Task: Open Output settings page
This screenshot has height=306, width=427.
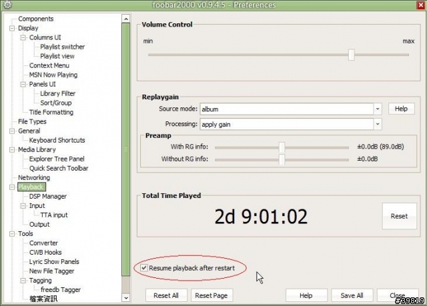Action: [39, 225]
